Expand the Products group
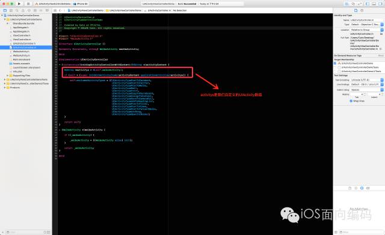Screen dimensions: 385x235 (5, 88)
